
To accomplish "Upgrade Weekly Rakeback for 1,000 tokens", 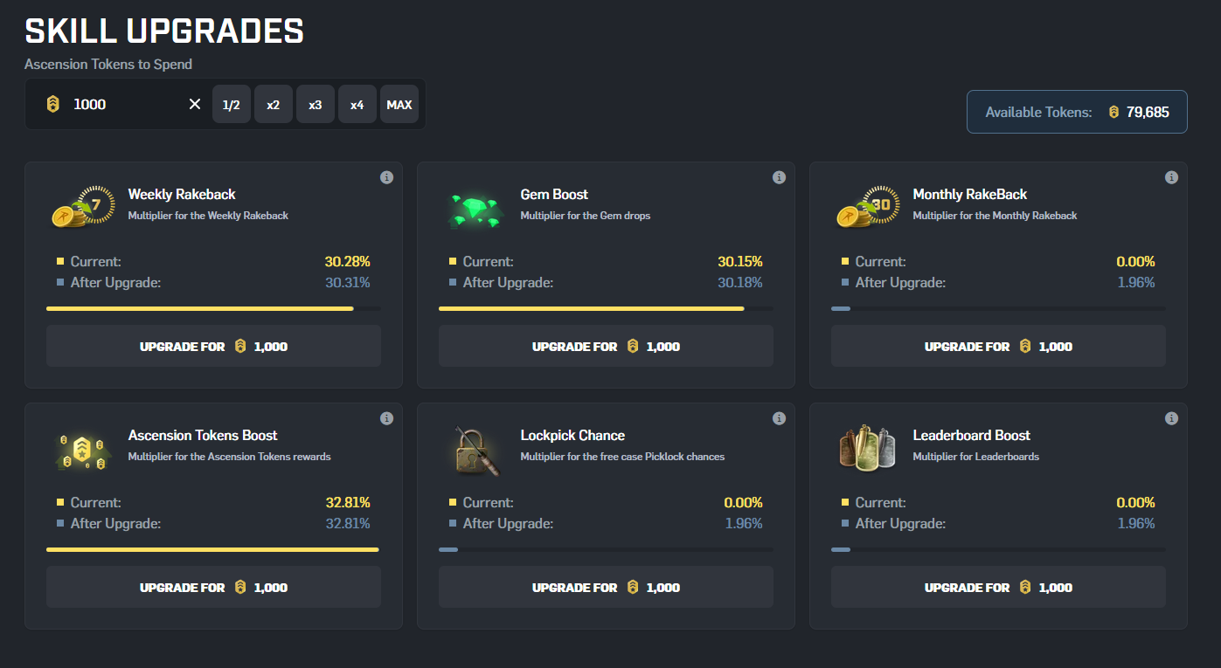I will click(213, 347).
